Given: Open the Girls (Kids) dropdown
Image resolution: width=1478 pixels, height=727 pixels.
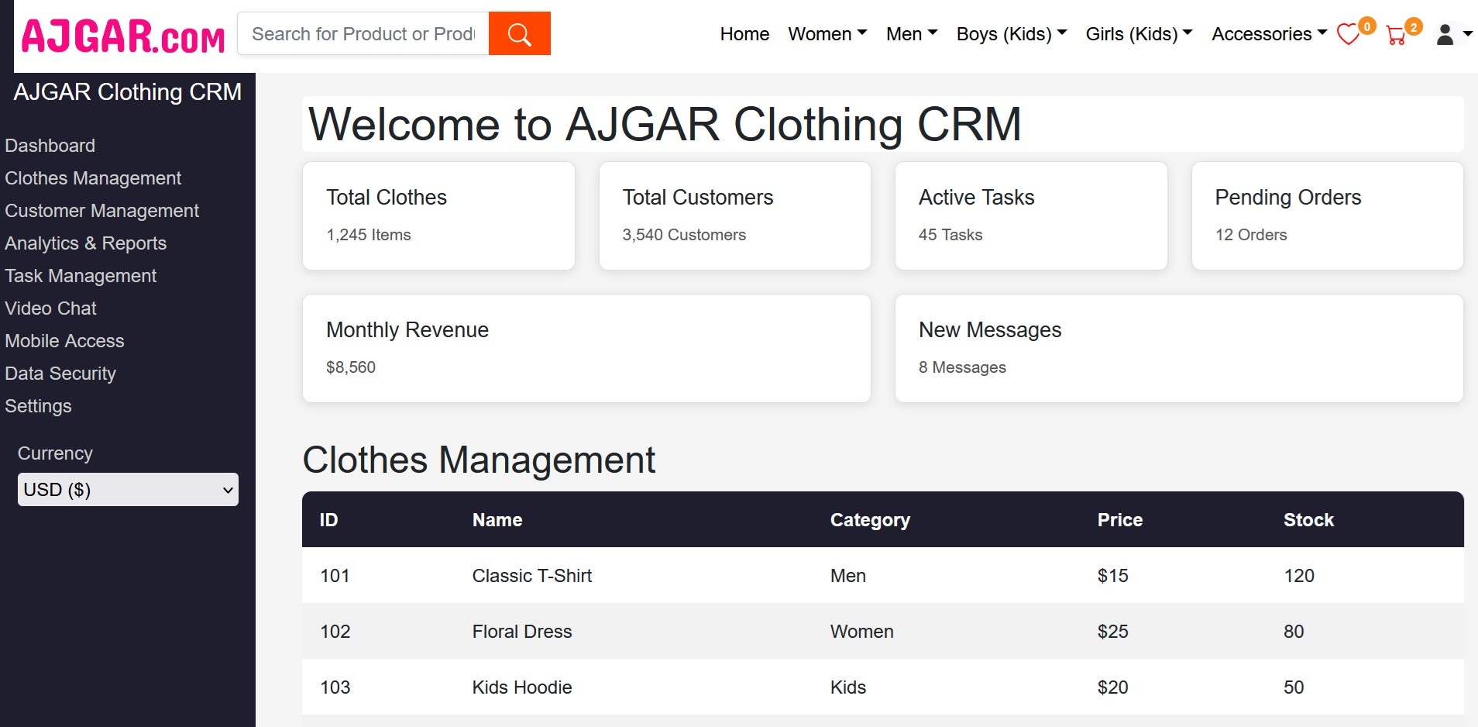Looking at the screenshot, I should tap(1138, 34).
